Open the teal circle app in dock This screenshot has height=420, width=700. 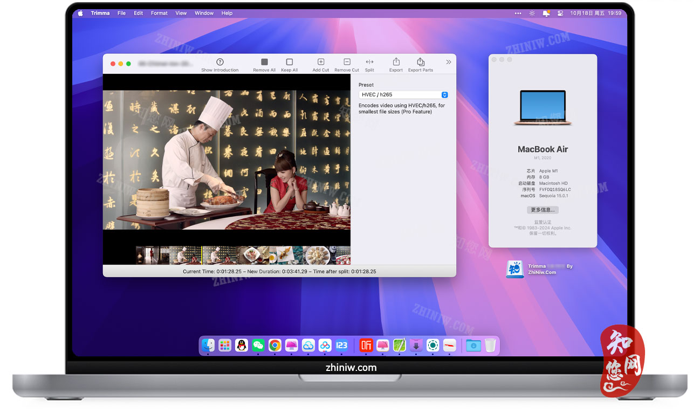pos(433,345)
